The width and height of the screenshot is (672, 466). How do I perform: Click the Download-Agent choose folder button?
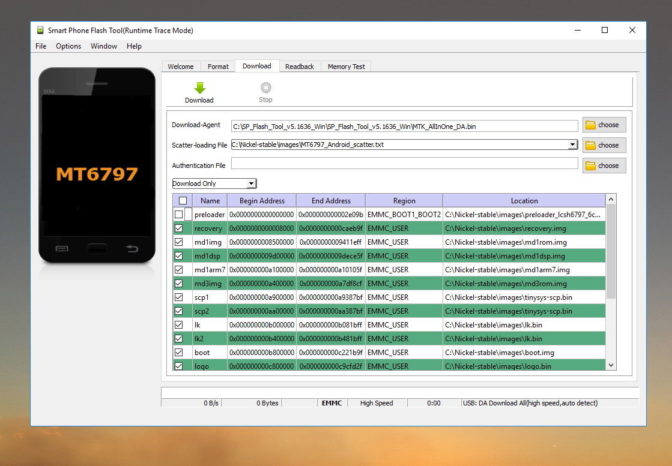604,125
